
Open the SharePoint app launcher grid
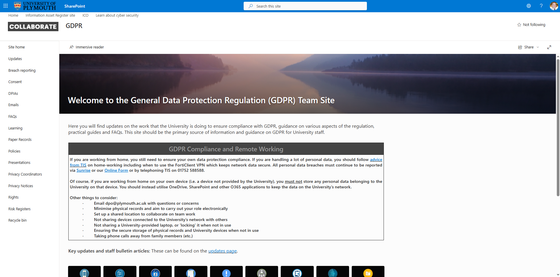pos(6,6)
